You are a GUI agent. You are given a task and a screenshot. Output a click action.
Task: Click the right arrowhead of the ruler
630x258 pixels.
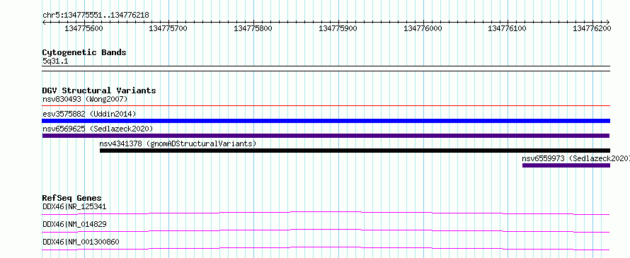point(608,23)
